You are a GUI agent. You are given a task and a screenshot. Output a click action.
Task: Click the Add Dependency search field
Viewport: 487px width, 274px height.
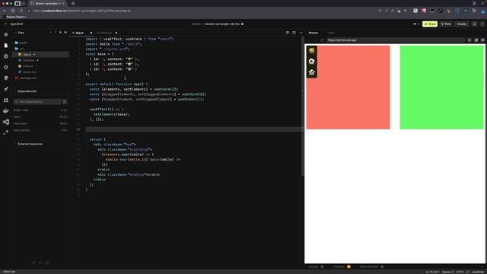coord(37,101)
